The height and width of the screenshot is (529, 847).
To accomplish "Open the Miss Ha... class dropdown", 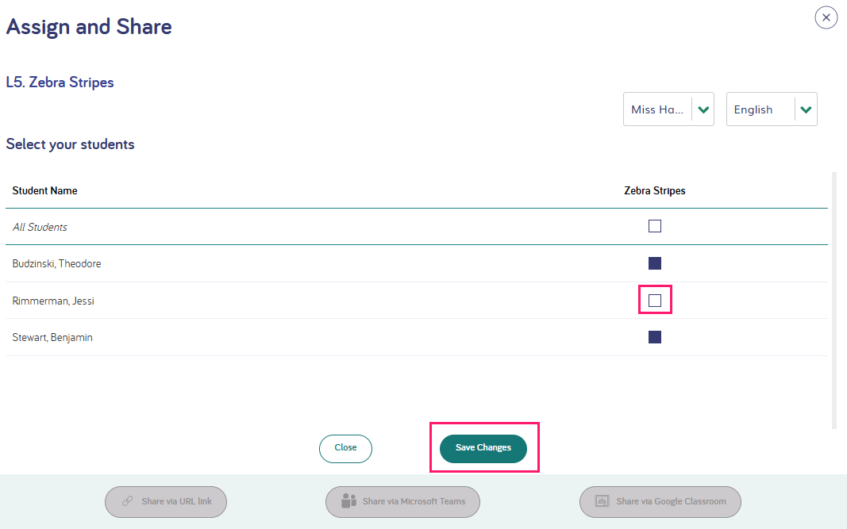I will 668,109.
